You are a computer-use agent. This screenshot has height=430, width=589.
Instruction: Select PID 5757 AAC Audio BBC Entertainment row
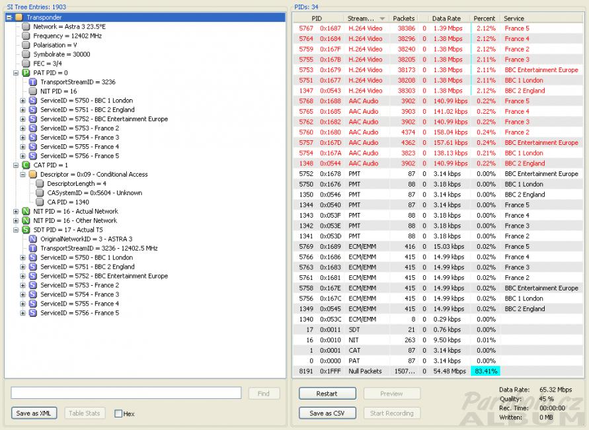point(438,143)
